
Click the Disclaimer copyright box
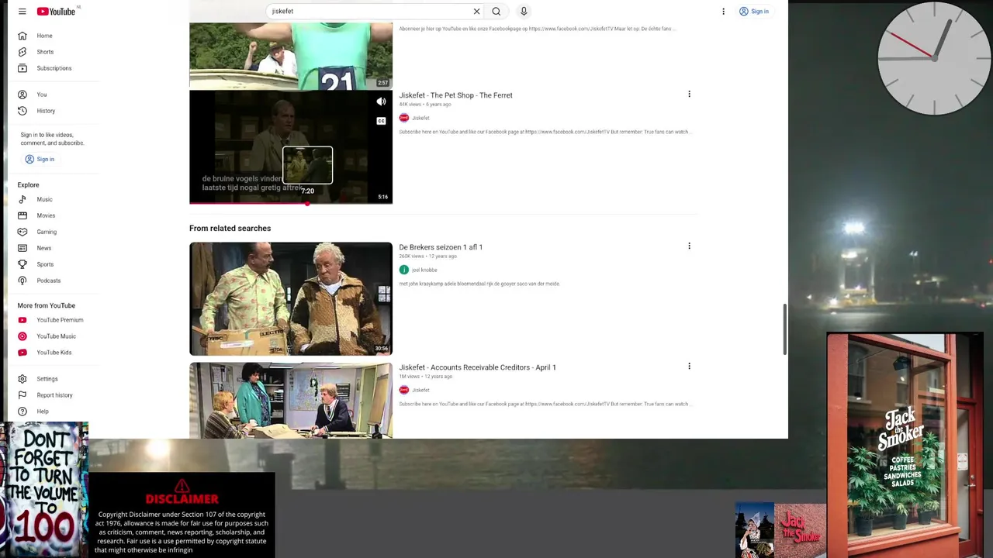pos(182,515)
